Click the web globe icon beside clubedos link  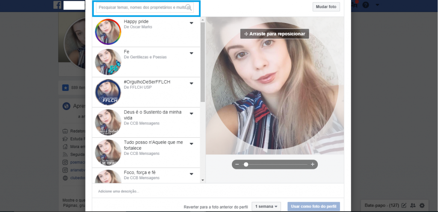65,178
